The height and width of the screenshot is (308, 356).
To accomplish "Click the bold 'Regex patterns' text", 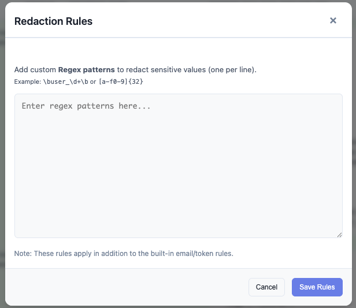I will (87, 70).
